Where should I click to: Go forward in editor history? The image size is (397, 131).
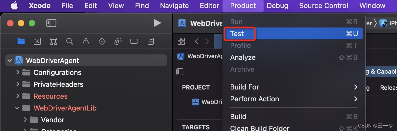click(x=207, y=41)
